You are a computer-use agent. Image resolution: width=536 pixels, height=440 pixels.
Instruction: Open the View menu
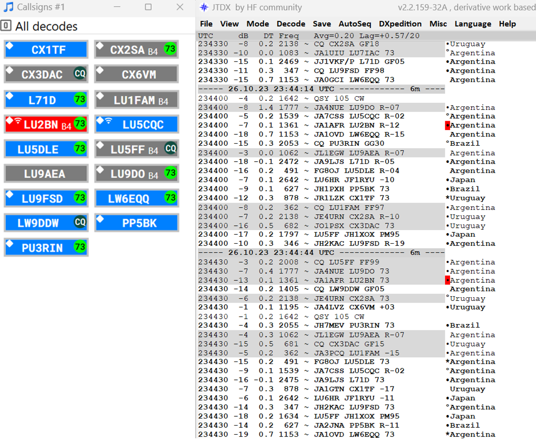229,24
